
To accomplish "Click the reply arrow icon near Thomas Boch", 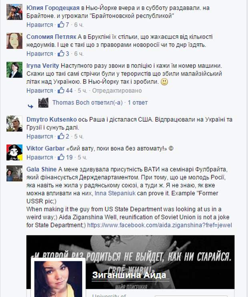I will pos(30,106).
